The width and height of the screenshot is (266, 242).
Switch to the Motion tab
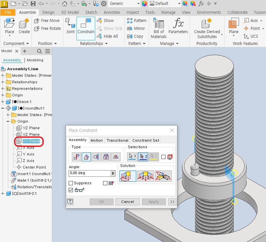(x=97, y=140)
